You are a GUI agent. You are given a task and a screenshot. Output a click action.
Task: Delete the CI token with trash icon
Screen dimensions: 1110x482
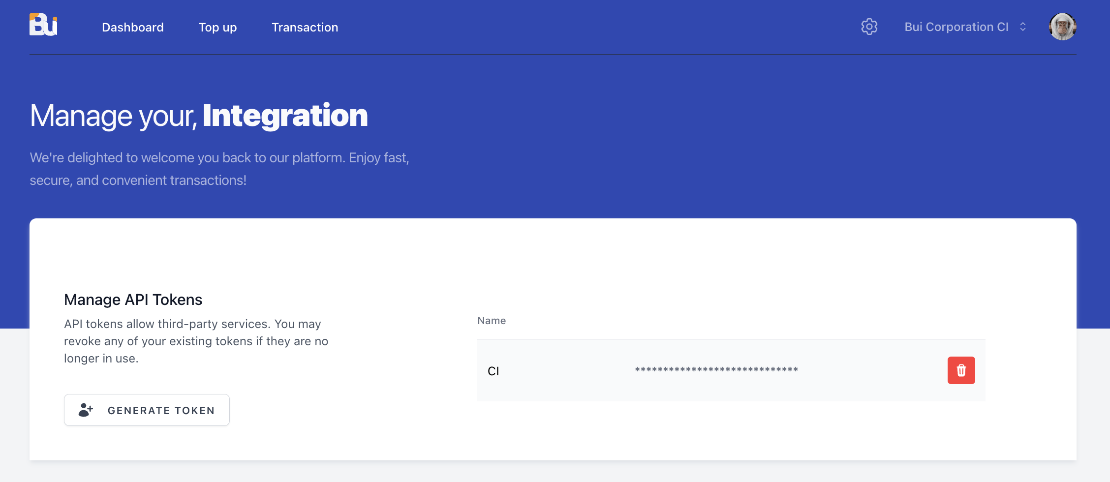tap(961, 370)
